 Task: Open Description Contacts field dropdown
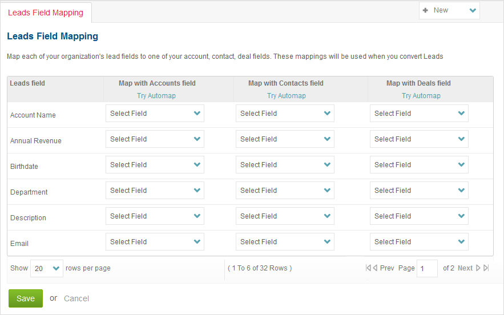point(285,216)
